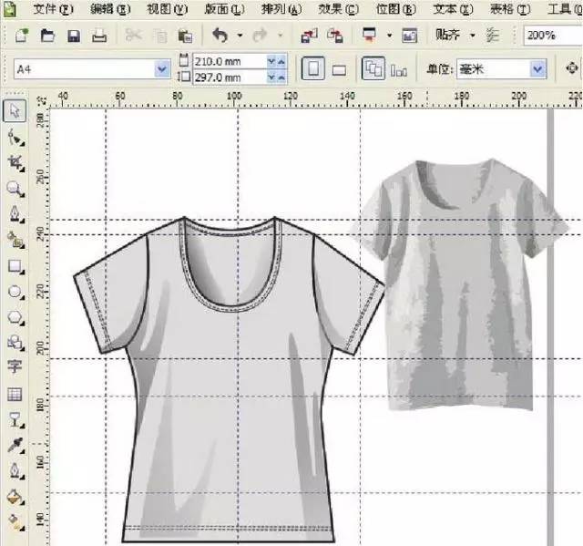Click the Save disk icon
The width and height of the screenshot is (583, 546).
(x=74, y=36)
